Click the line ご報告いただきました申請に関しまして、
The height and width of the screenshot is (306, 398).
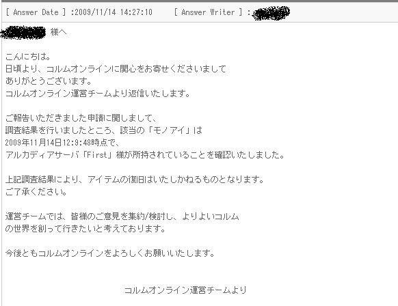pos(81,118)
